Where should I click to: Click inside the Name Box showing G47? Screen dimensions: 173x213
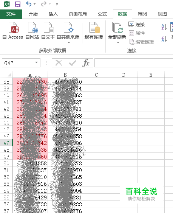tap(18, 63)
